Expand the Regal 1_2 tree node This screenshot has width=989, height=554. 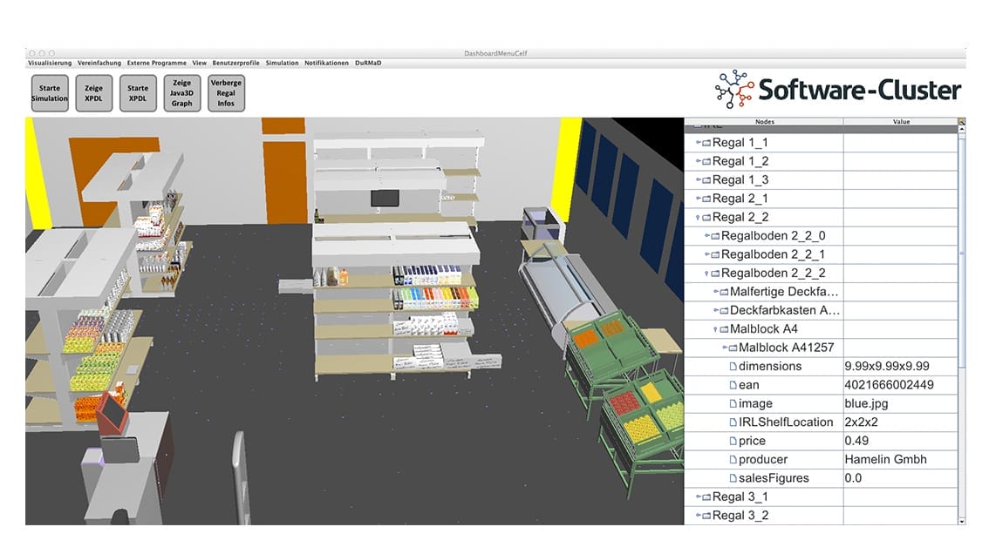point(698,162)
